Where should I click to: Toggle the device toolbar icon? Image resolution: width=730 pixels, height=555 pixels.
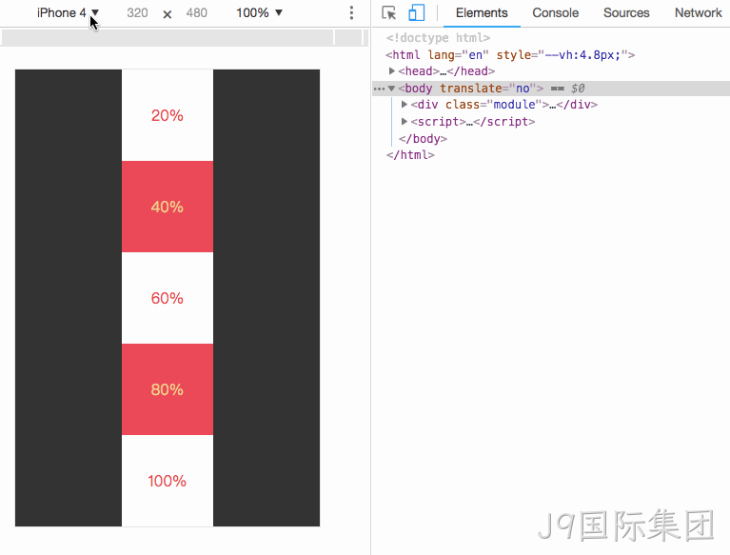[416, 12]
